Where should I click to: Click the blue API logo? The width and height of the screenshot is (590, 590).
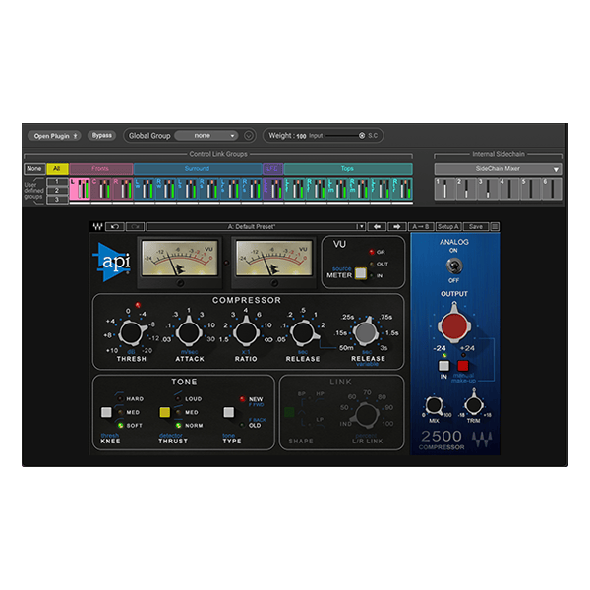112,263
